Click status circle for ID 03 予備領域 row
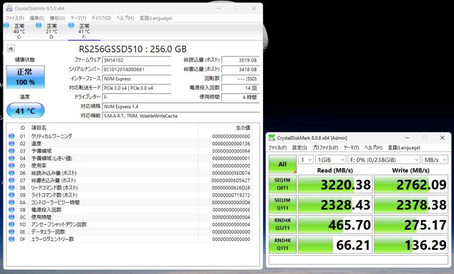The image size is (454, 274). (x=12, y=151)
